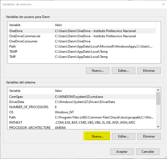Select the DriverData system variable

[82, 102]
